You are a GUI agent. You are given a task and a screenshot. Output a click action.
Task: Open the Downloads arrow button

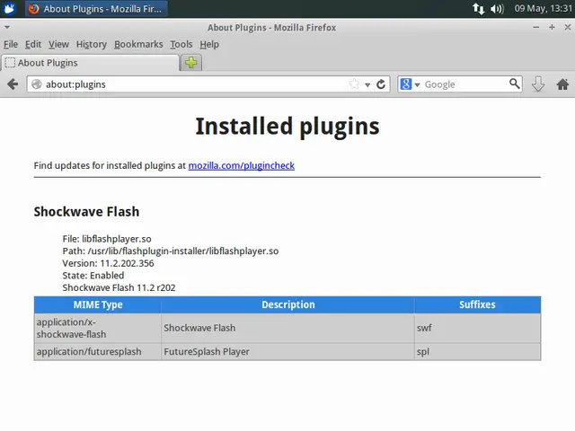538,84
